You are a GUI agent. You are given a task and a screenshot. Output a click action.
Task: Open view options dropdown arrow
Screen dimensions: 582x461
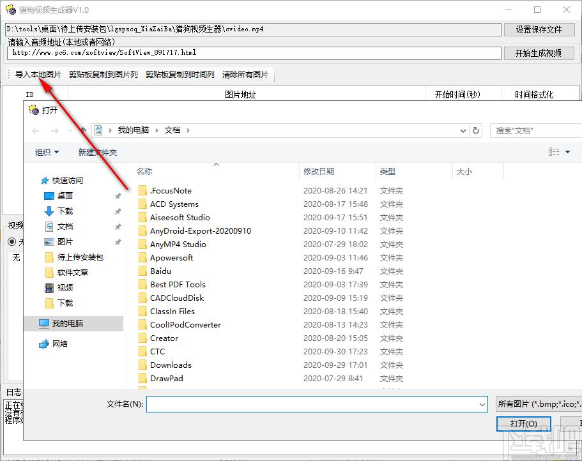click(x=567, y=152)
